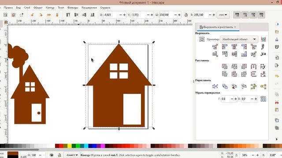Align left edges to anchor right edge
This screenshot has width=282, height=158.
pyautogui.click(x=254, y=47)
